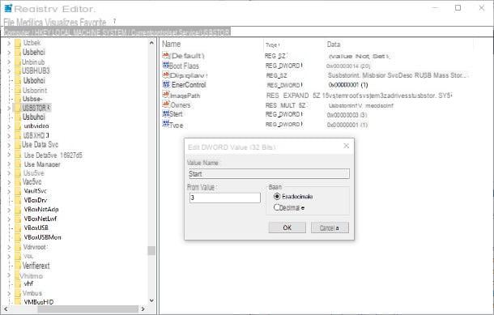The width and height of the screenshot is (494, 315).
Task: Select the Vdrvroot tree item
Action: pos(35,247)
